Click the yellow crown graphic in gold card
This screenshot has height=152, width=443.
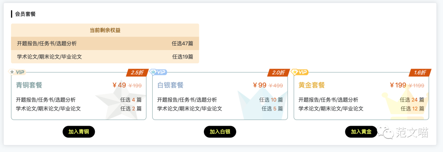[x=405, y=102]
